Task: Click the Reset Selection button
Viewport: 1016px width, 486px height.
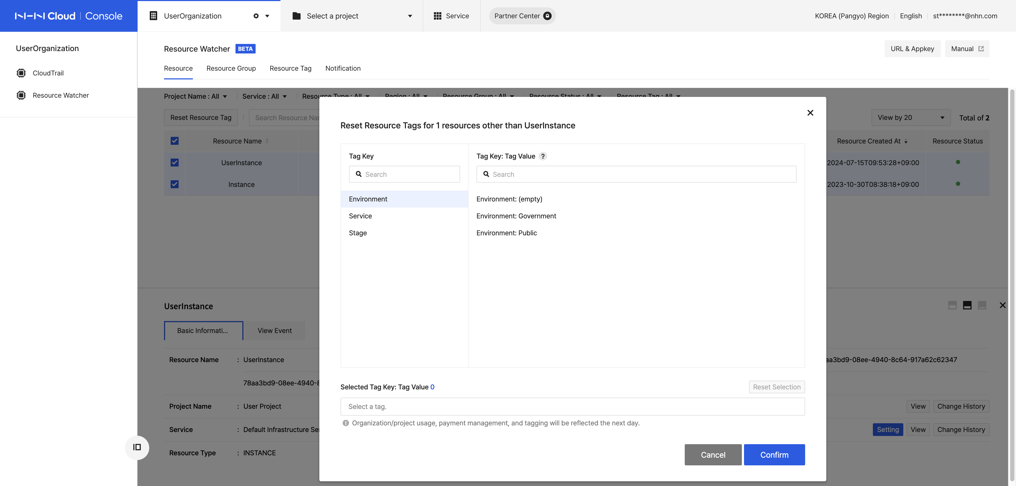Action: click(777, 387)
